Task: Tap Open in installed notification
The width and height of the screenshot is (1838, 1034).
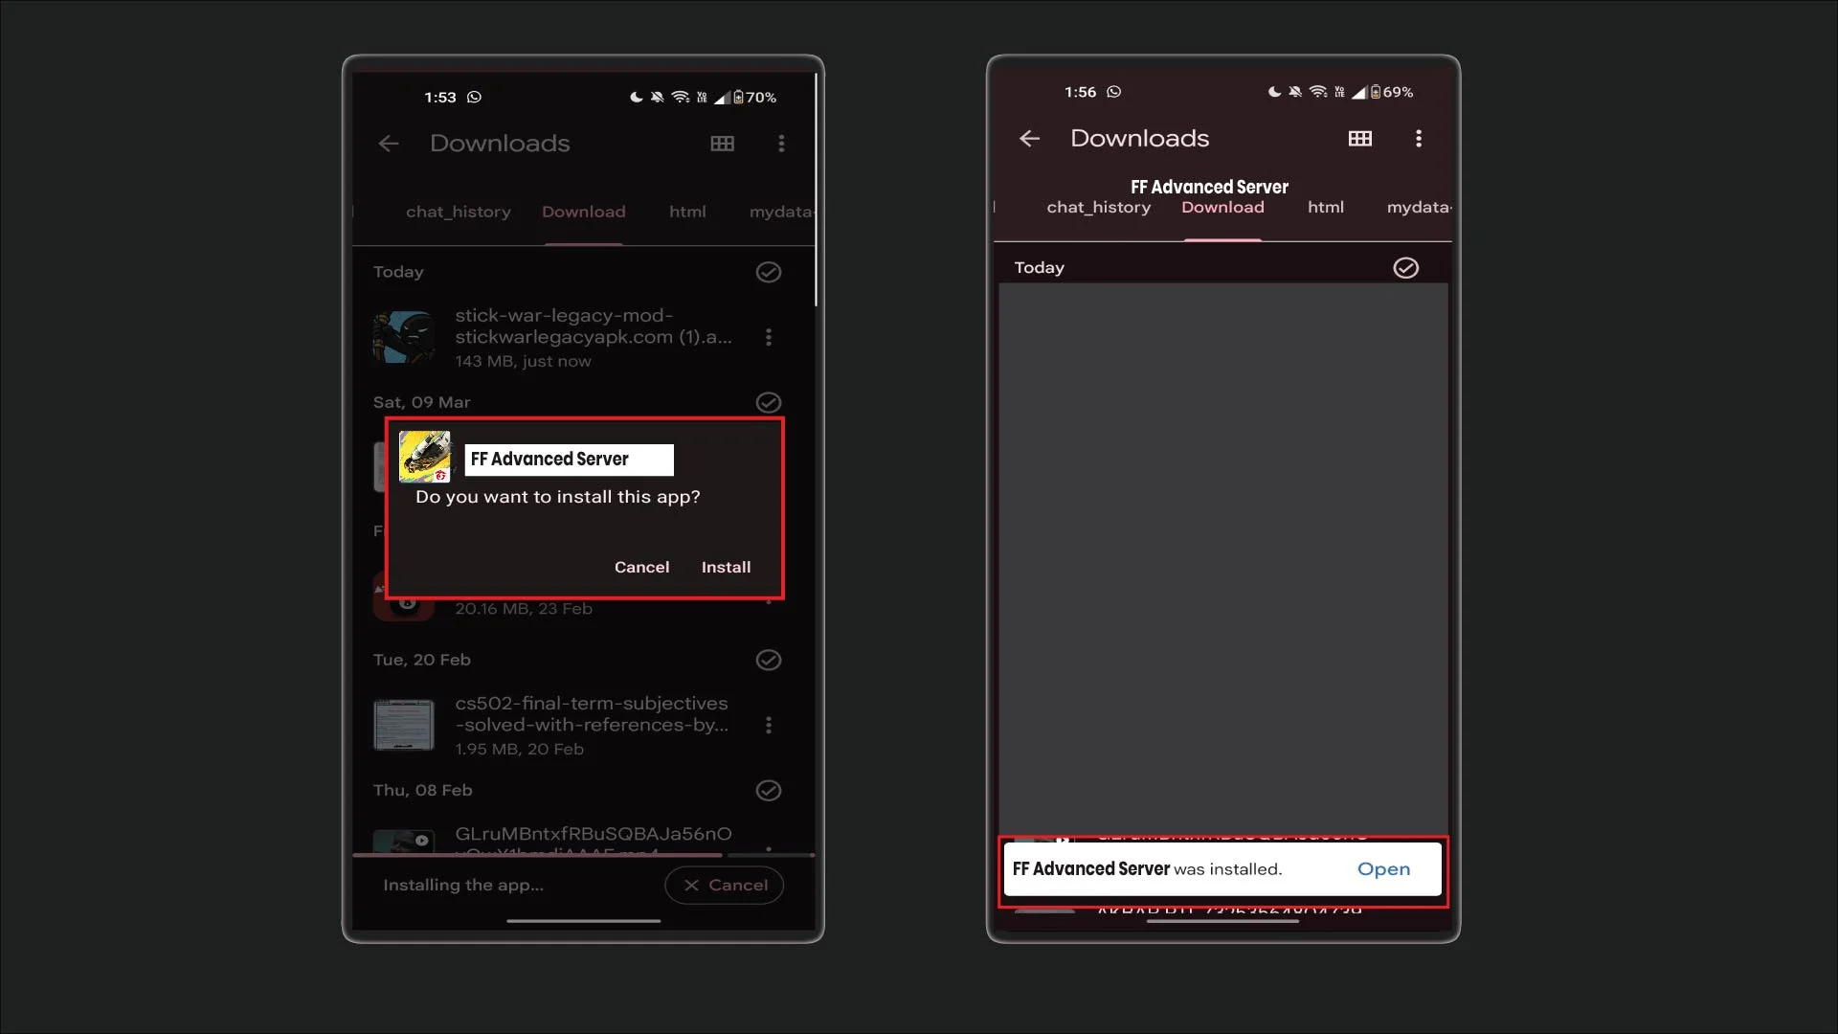Action: click(1383, 869)
